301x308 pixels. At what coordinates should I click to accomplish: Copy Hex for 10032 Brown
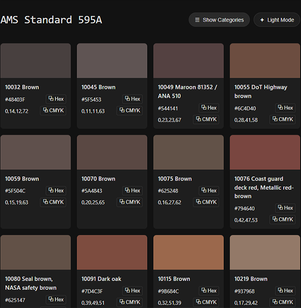pos(56,99)
